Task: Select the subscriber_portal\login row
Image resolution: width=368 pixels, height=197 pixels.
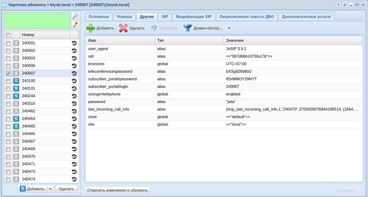Action: [x=224, y=87]
